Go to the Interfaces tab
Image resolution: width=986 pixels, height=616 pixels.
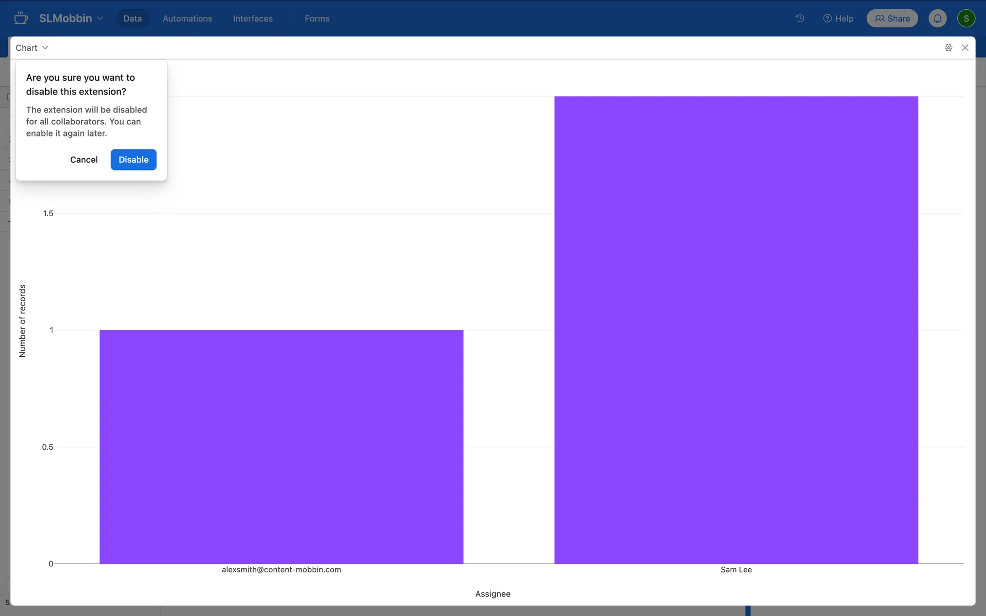pyautogui.click(x=253, y=18)
